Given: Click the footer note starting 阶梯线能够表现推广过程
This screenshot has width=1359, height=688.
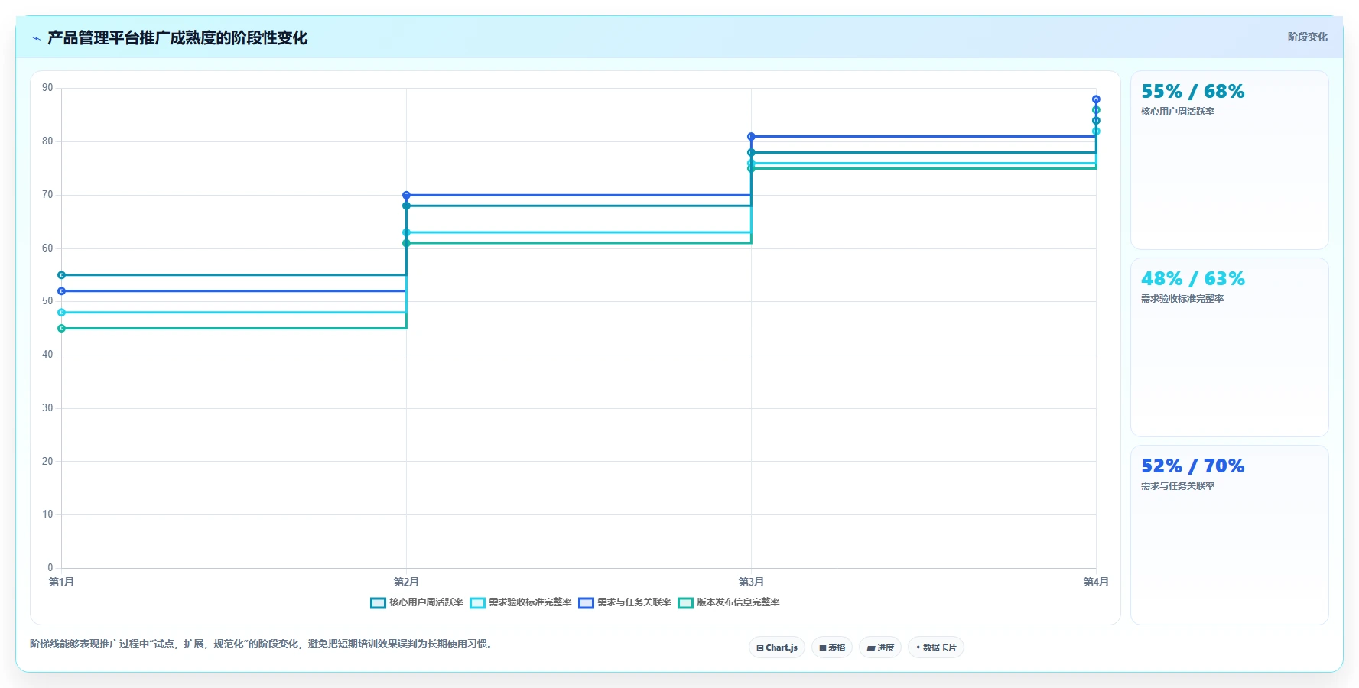Looking at the screenshot, I should pos(263,644).
